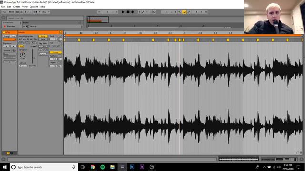Open the orange clip color chooser
Image resolution: width=305 pixels, height=171 pixels.
click(10, 39)
